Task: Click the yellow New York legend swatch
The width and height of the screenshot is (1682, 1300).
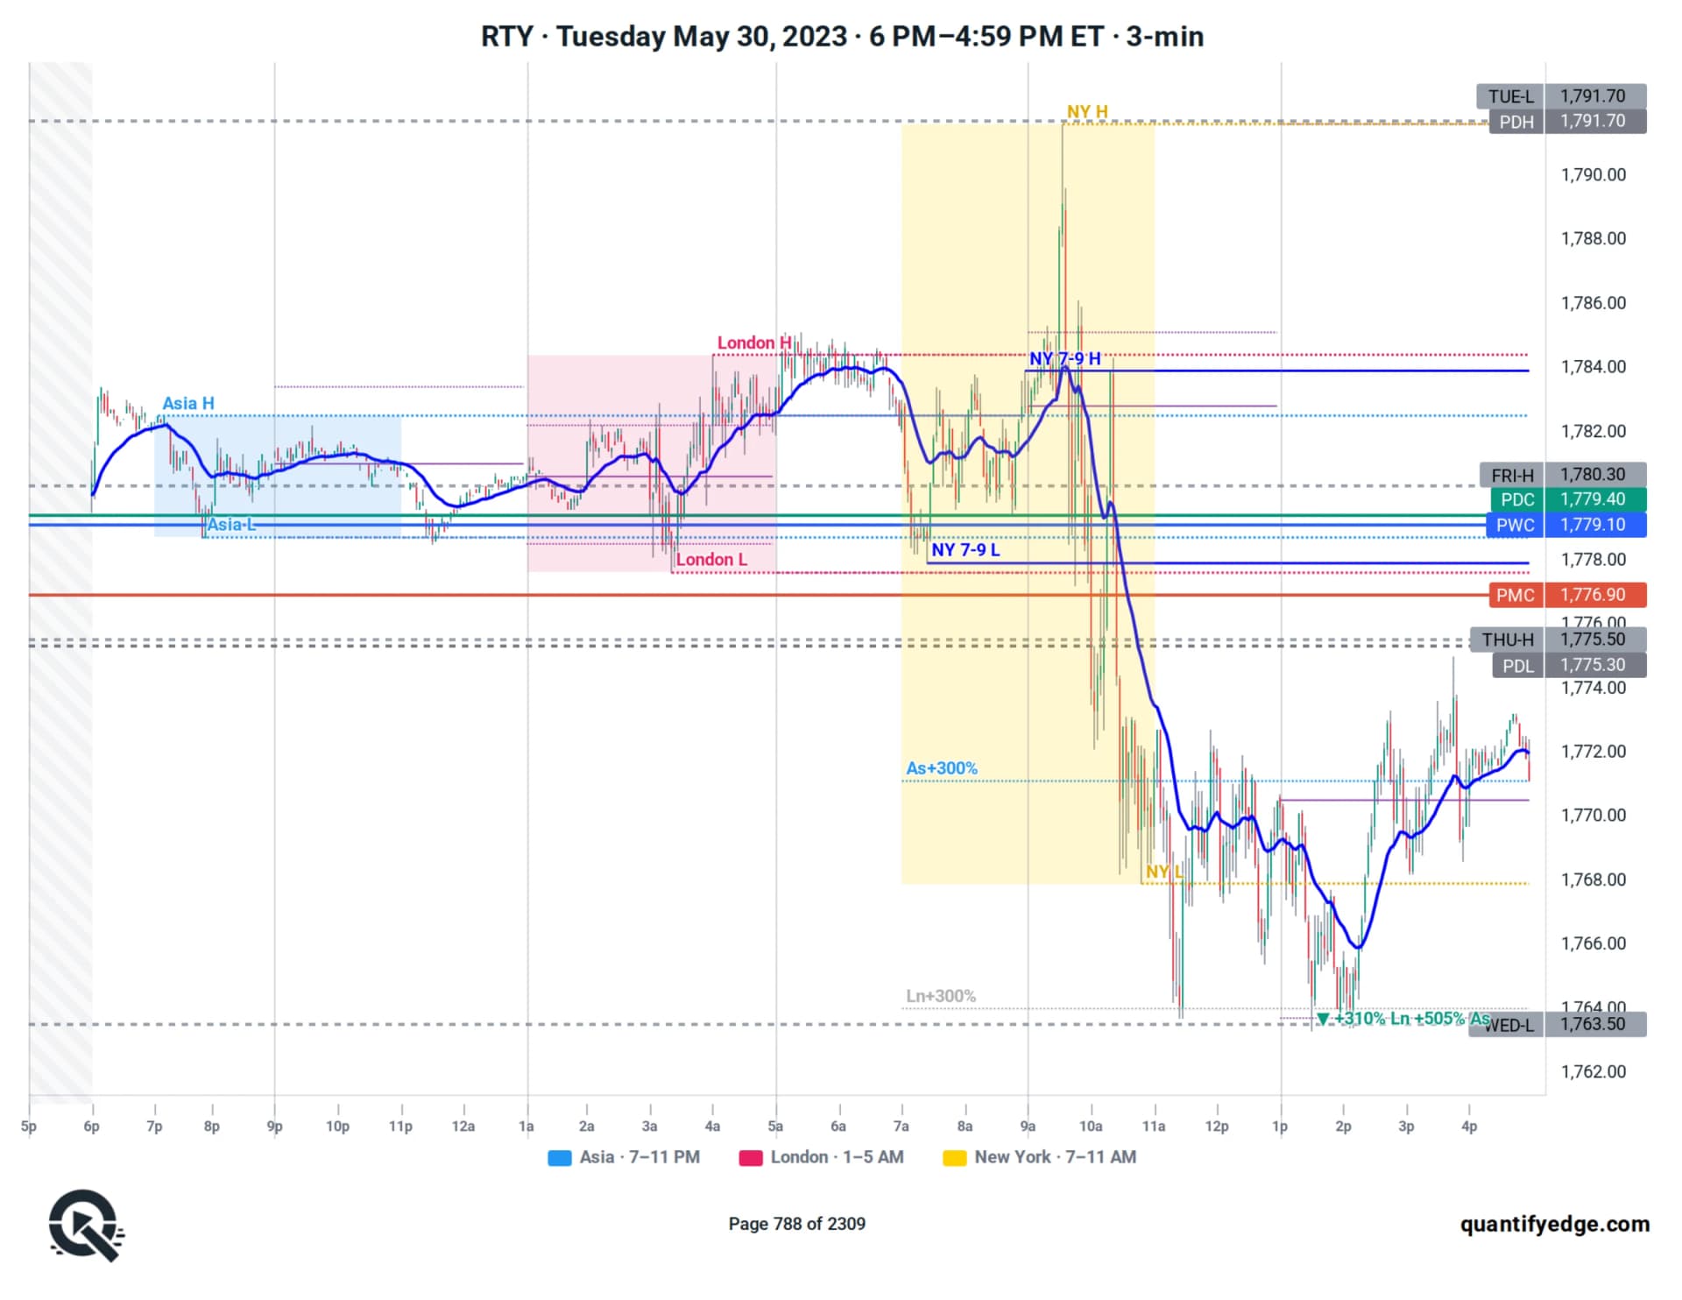Action: point(954,1157)
